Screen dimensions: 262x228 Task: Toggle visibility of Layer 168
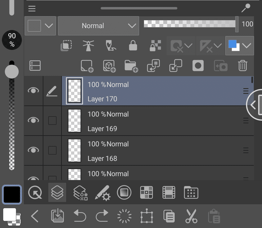[x=33, y=150]
